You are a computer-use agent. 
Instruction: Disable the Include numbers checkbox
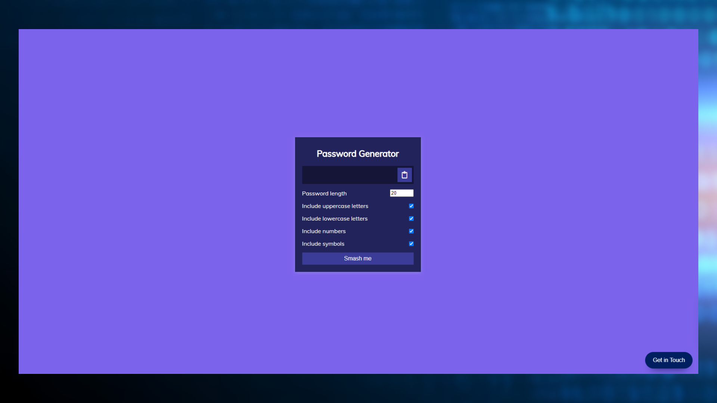tap(411, 231)
